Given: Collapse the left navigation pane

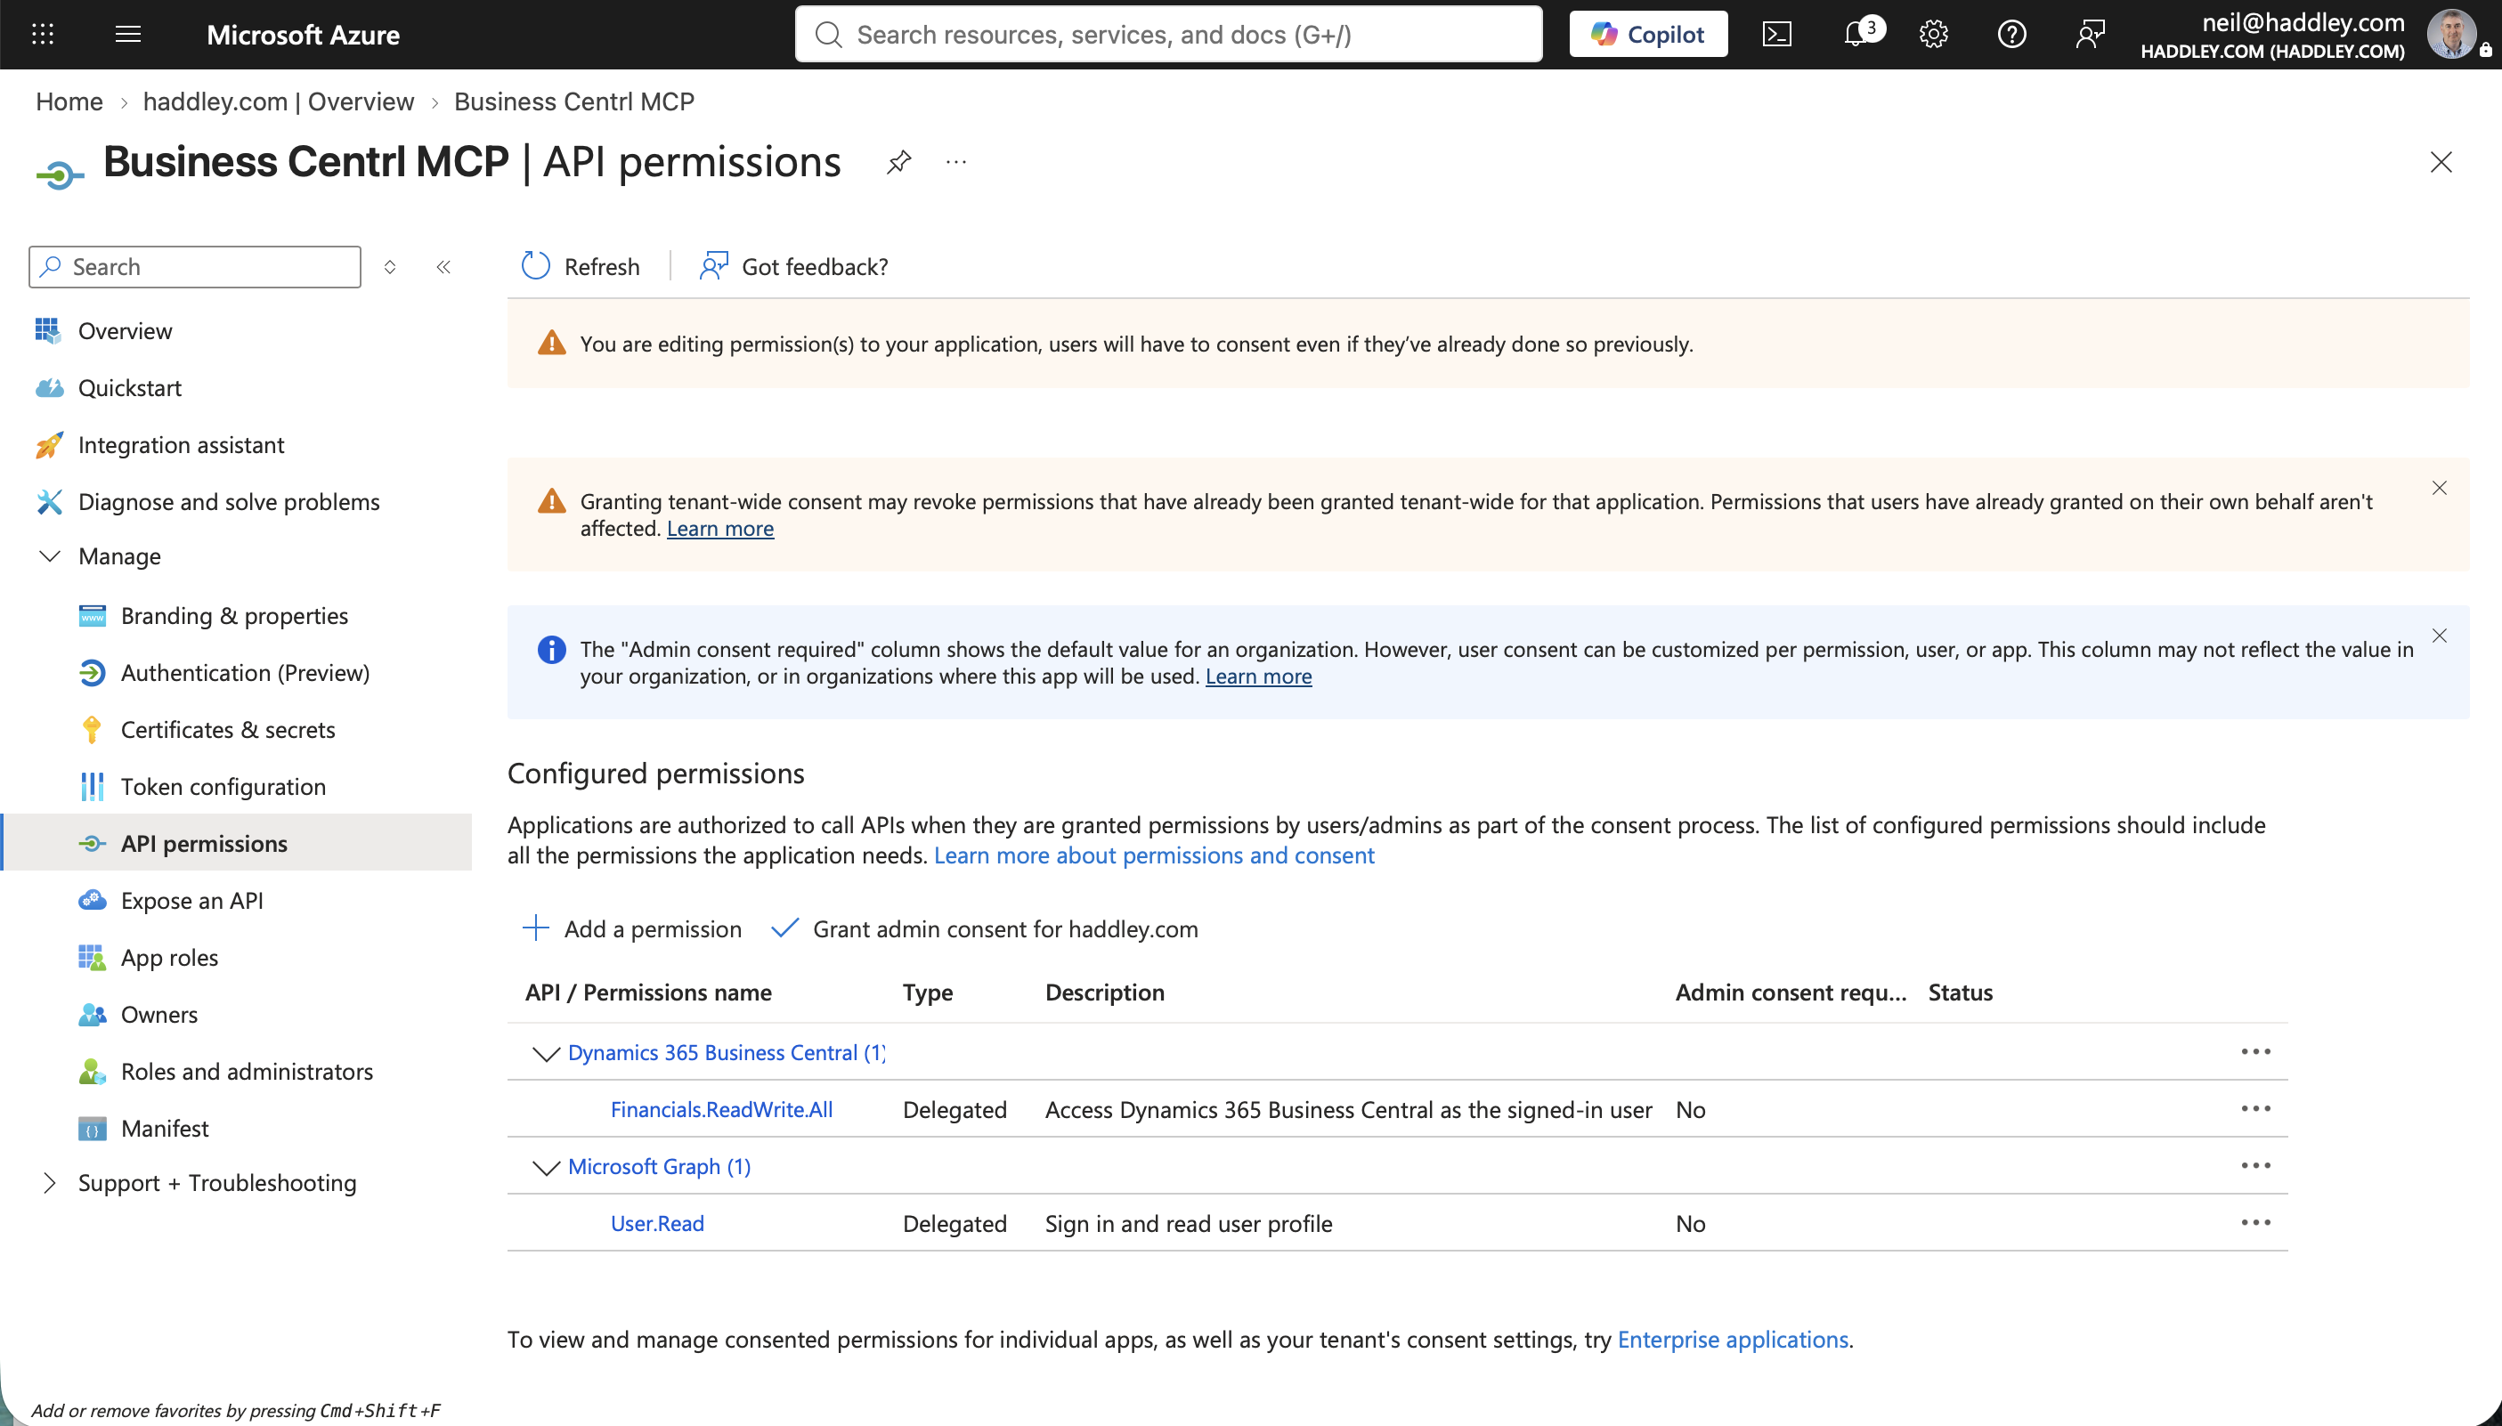Looking at the screenshot, I should (x=443, y=266).
